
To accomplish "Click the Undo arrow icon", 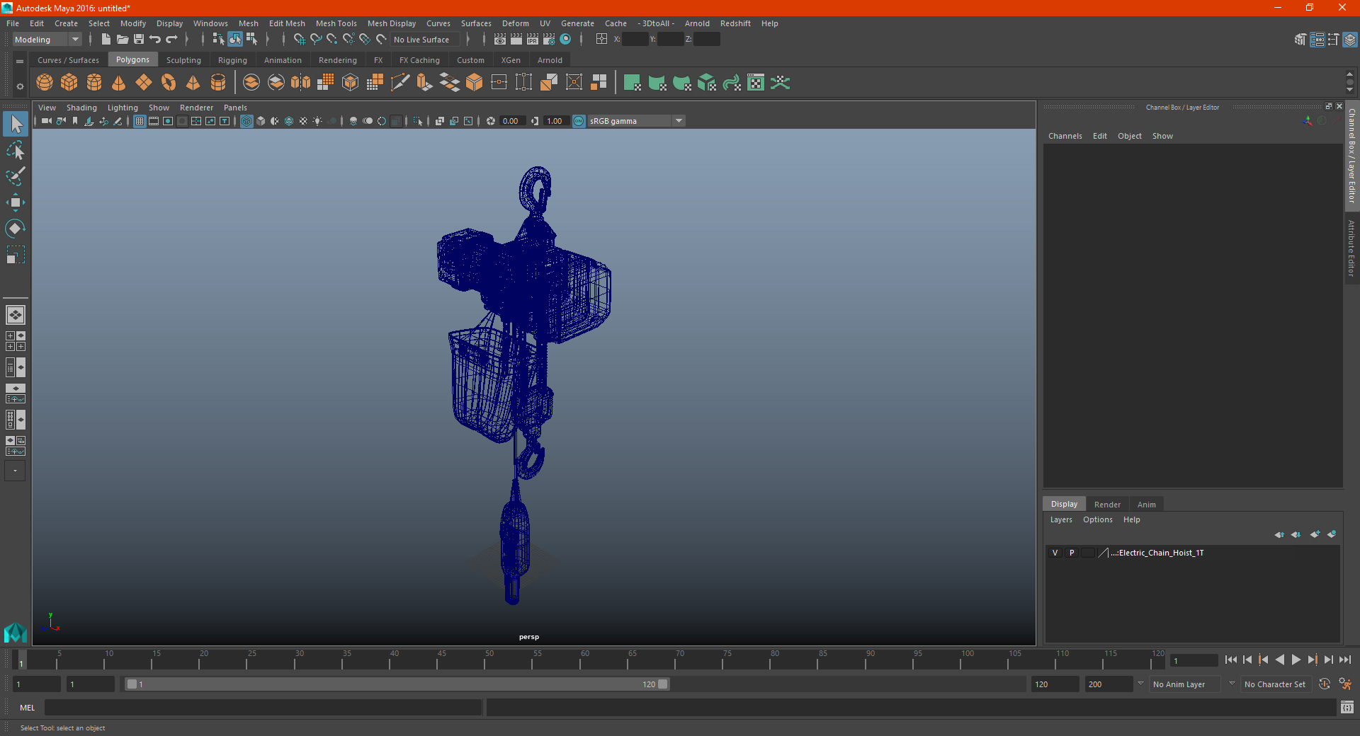I will pyautogui.click(x=155, y=40).
